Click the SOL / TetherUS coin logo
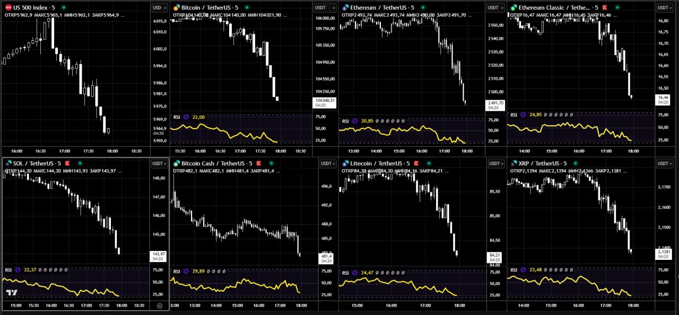Screen dimensions: 679x315 pos(8,163)
